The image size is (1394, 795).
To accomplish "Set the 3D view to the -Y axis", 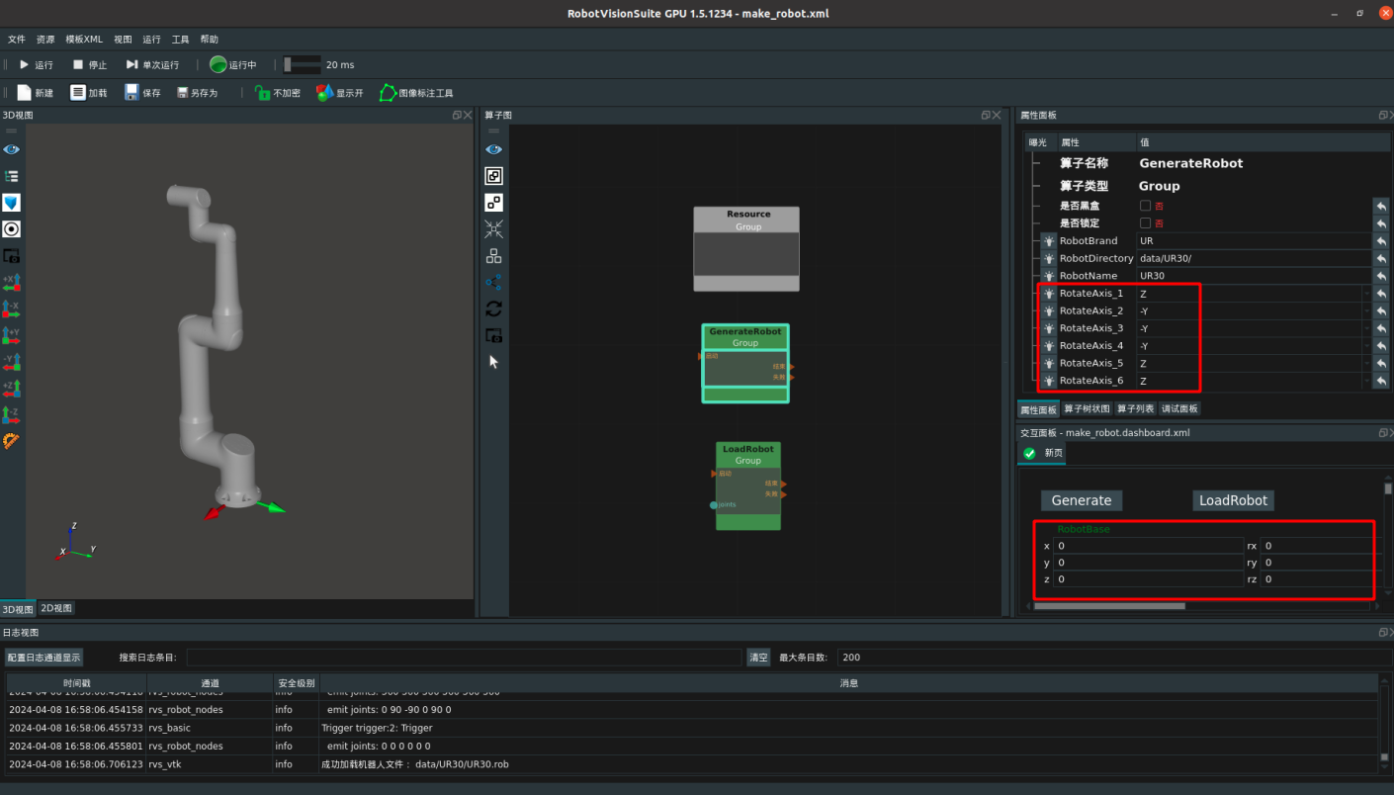I will 12,363.
